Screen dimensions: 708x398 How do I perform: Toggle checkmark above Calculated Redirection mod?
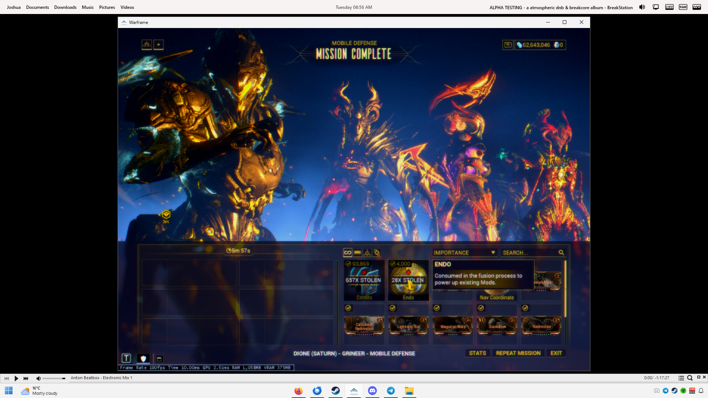coord(348,308)
